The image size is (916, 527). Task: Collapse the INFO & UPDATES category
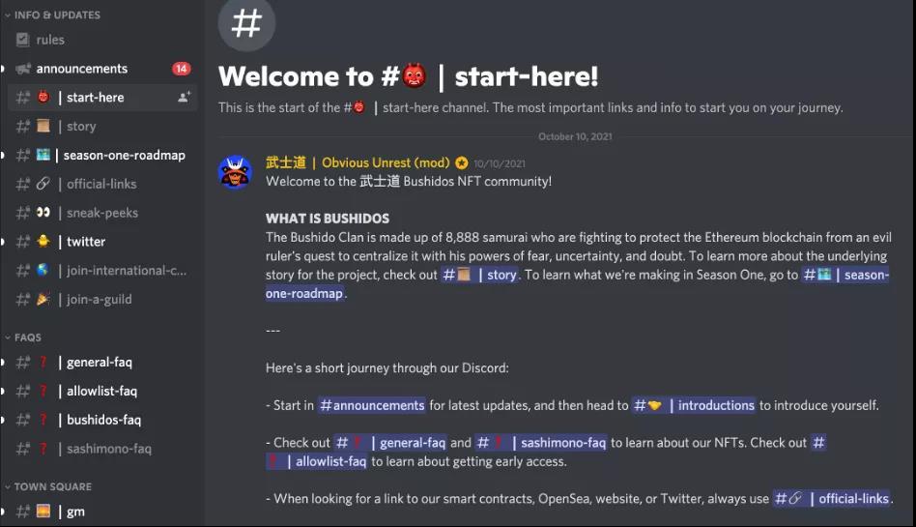pos(52,15)
